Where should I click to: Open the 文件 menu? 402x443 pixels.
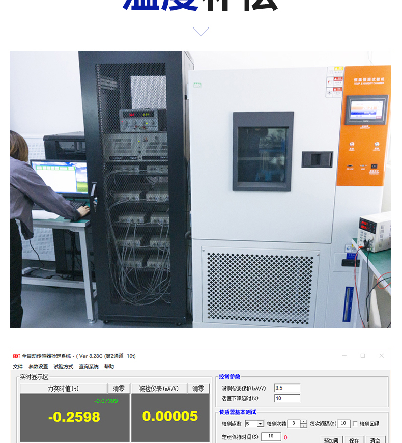point(18,366)
